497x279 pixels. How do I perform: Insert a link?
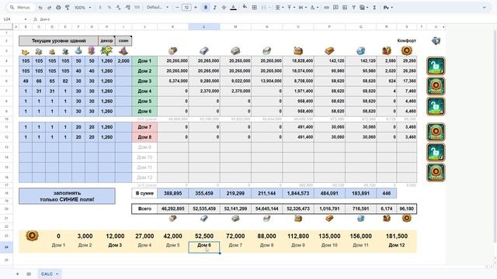[x=326, y=8]
